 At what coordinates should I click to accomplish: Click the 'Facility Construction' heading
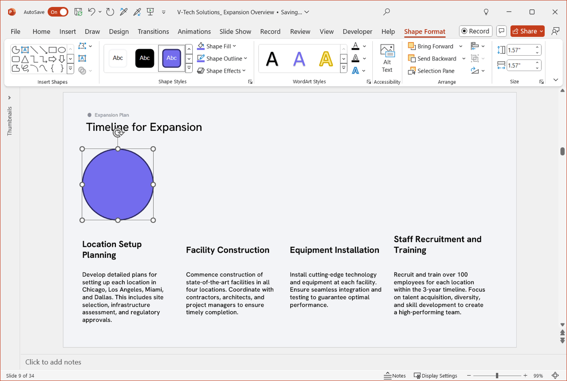click(228, 250)
